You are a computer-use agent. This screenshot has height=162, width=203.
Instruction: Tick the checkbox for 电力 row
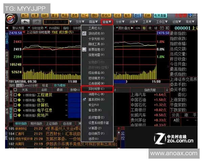15,100
